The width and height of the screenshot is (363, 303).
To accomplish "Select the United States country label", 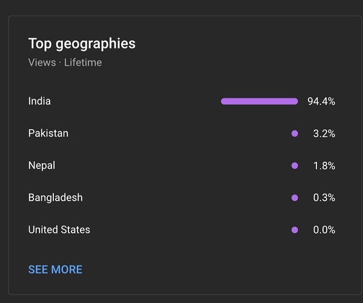I will tap(59, 230).
